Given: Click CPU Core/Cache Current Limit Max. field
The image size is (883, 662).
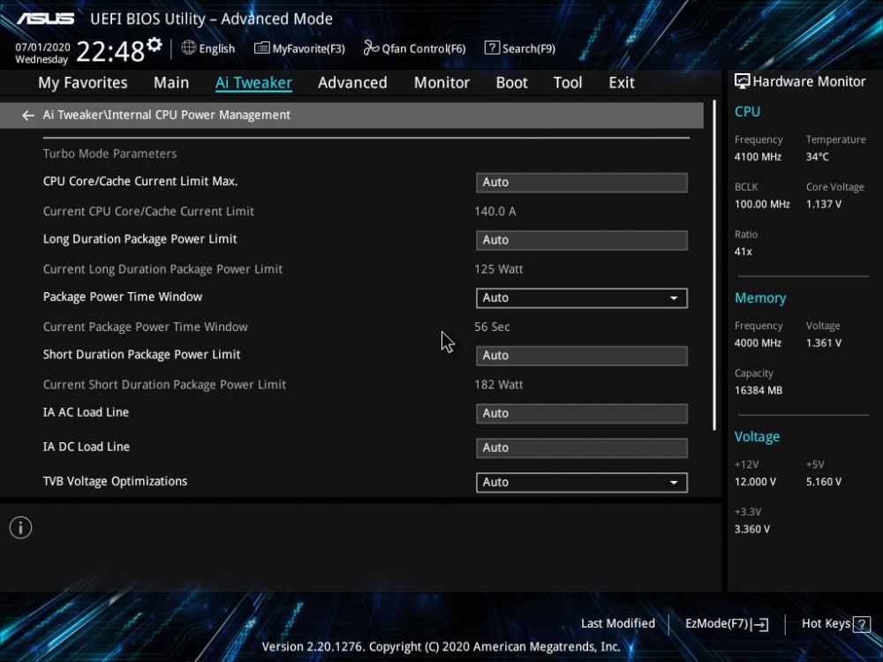Looking at the screenshot, I should tap(582, 183).
